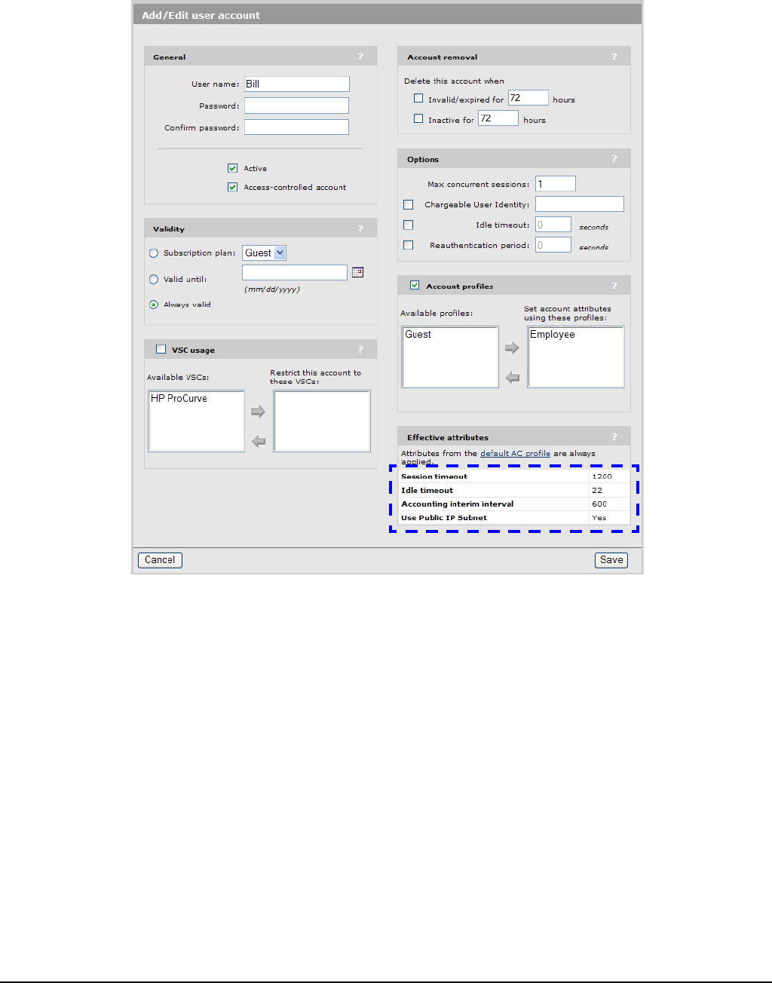Remove a VSC from the restricted list
772x983 pixels.
point(258,442)
